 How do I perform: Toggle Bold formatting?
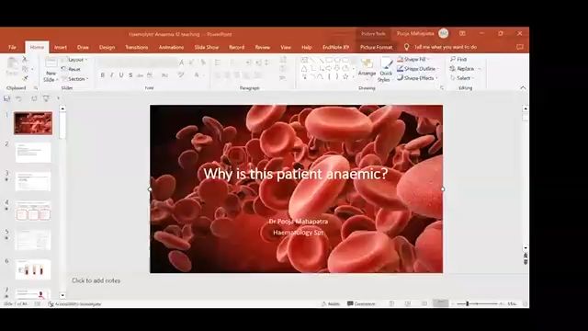click(102, 75)
